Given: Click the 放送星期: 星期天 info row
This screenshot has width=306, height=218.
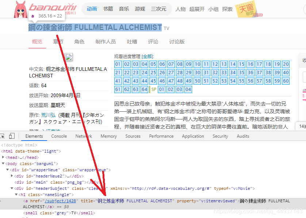Looking at the screenshot, I should [x=69, y=106].
